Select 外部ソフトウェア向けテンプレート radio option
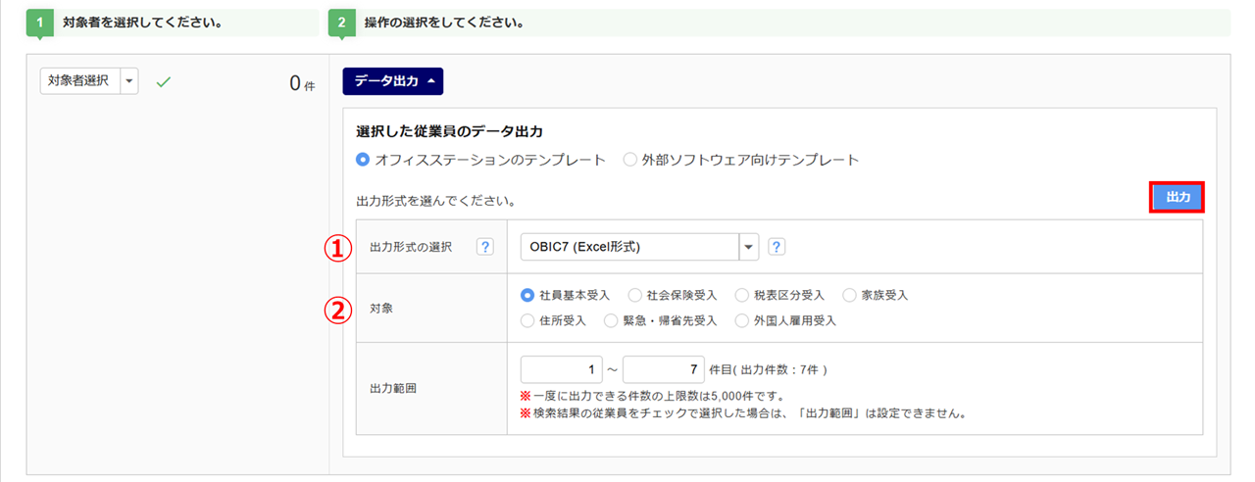The height and width of the screenshot is (482, 1255). tap(630, 160)
